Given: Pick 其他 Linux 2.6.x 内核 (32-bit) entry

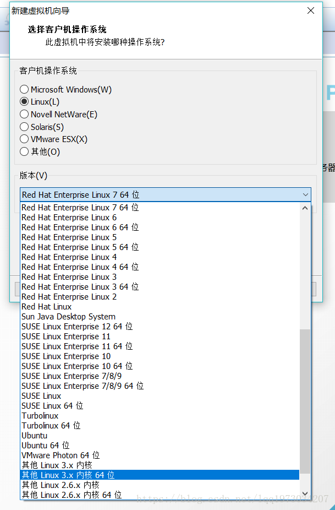Looking at the screenshot, I should (160, 485).
